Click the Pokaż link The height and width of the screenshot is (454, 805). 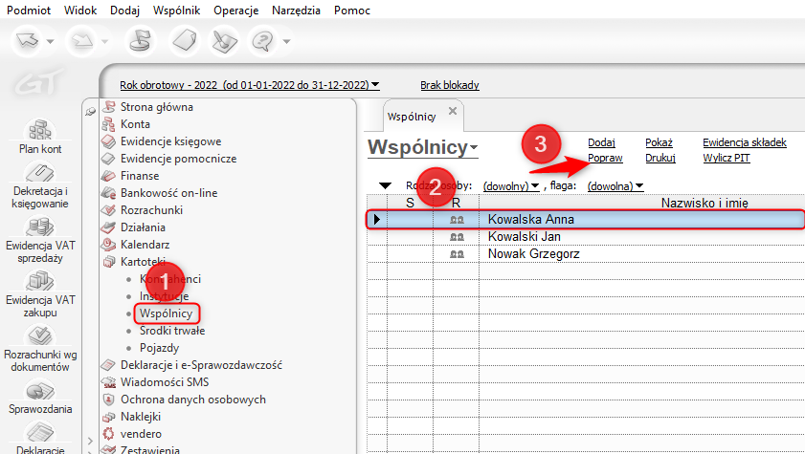point(659,142)
